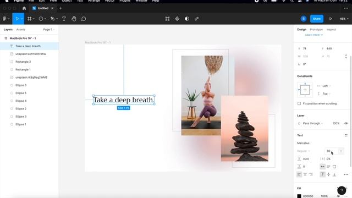Select the Comment tool

click(x=84, y=19)
